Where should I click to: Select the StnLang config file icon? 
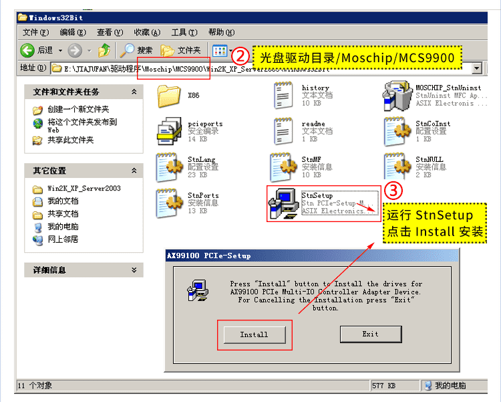(170, 167)
